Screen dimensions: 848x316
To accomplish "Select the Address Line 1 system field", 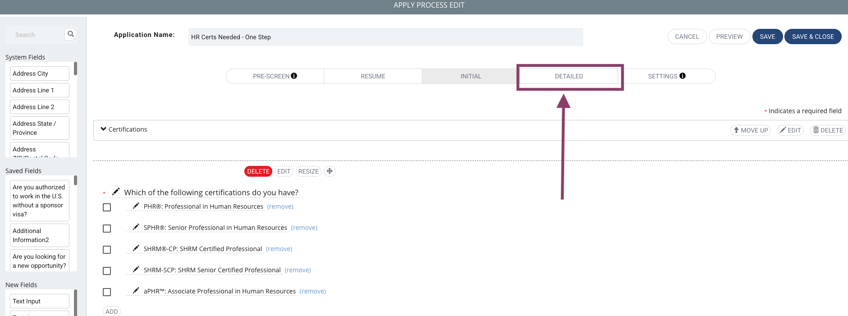I will pos(40,90).
